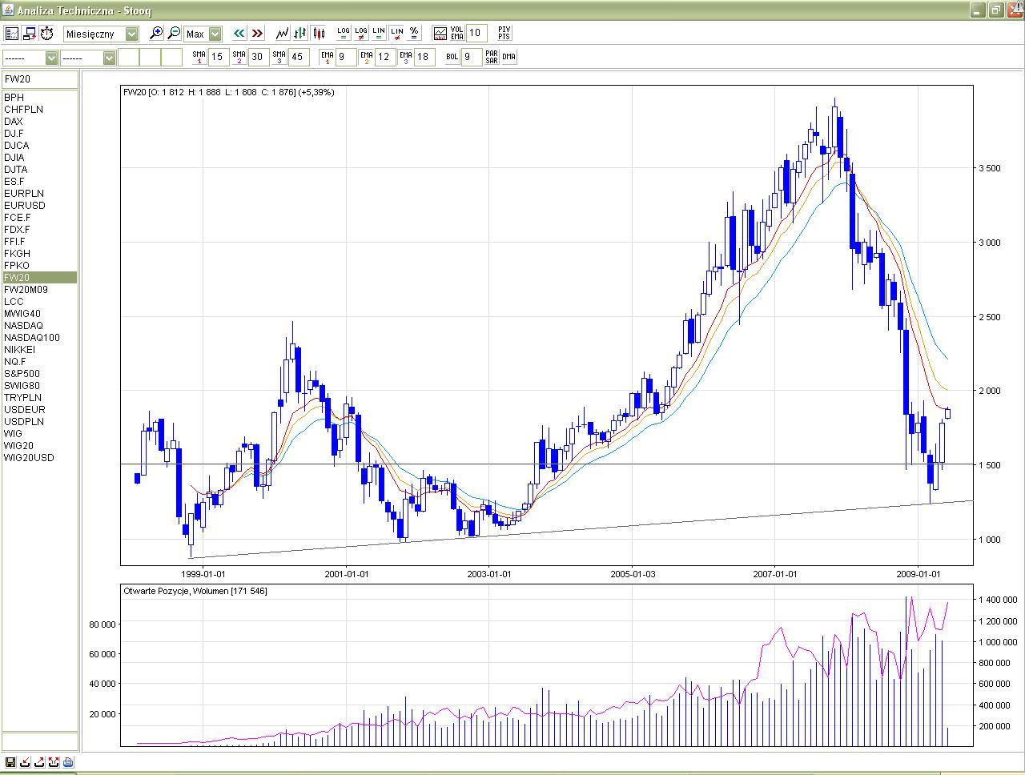Switch to candlestick chart type
Image resolution: width=1025 pixels, height=775 pixels.
(x=319, y=34)
